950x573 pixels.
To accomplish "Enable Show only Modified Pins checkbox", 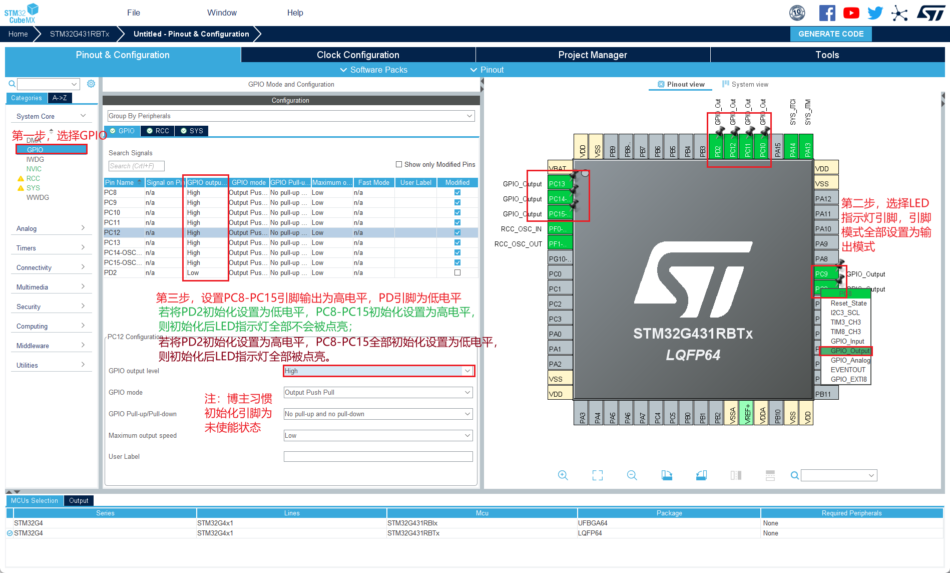I will click(x=399, y=164).
